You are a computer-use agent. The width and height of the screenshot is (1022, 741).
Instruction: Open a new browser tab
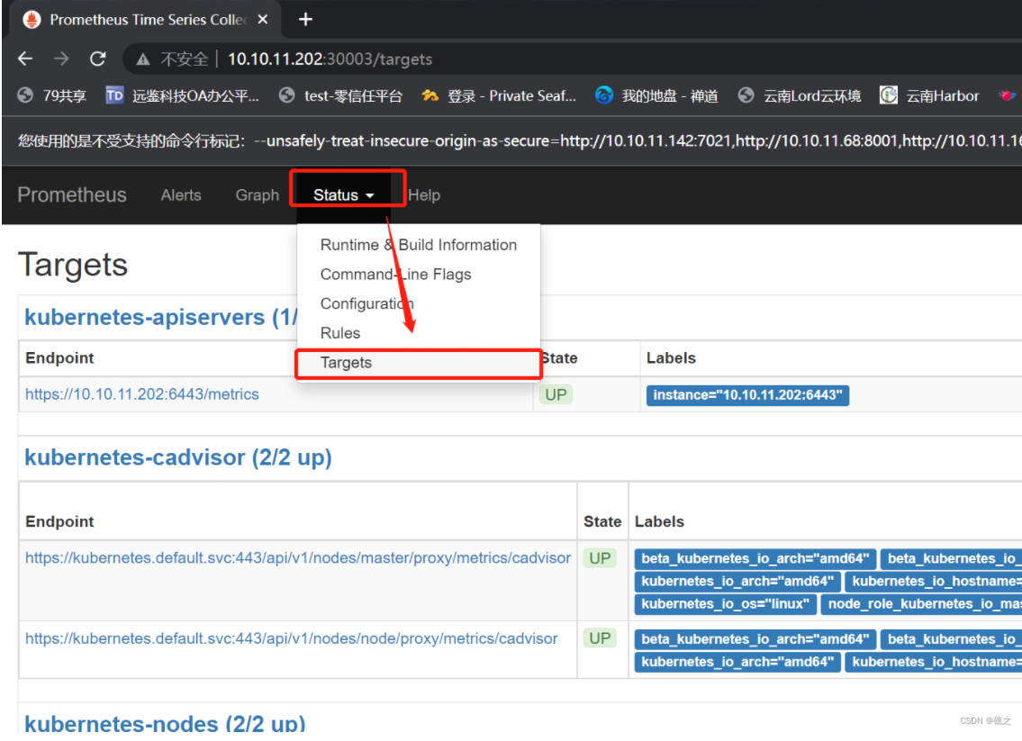coord(305,20)
